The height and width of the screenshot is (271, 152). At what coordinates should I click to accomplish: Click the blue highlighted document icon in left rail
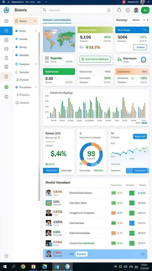point(6,31)
